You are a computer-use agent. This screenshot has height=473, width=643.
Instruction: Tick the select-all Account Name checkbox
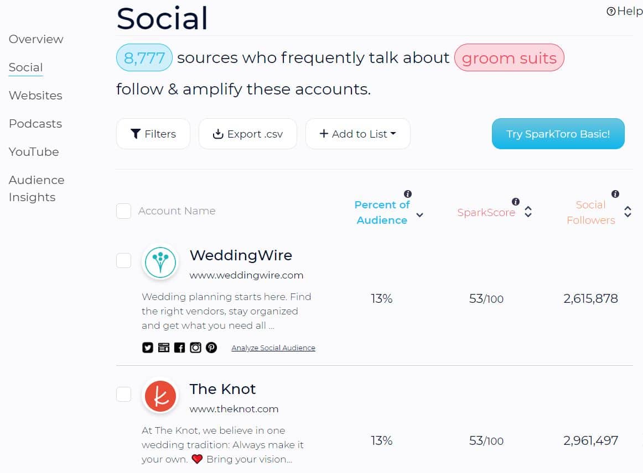click(x=123, y=211)
